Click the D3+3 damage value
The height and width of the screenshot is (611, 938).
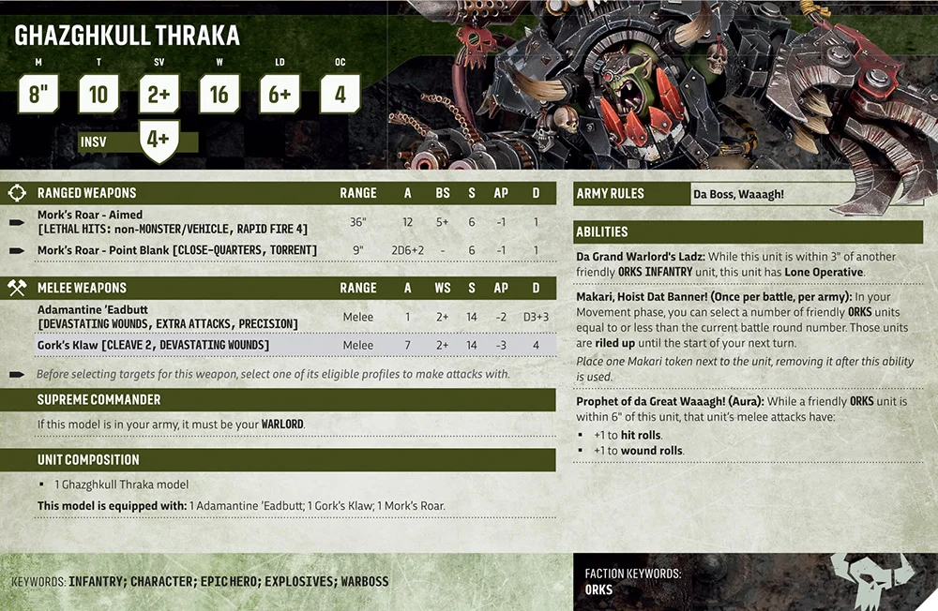click(x=536, y=317)
